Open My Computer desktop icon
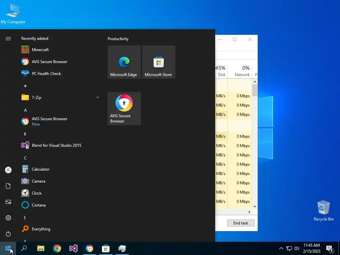Viewport: 340px width, 255px height. [13, 14]
